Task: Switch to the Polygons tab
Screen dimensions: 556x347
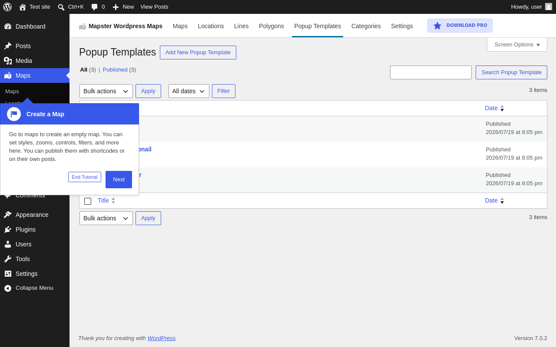Action: 271,26
